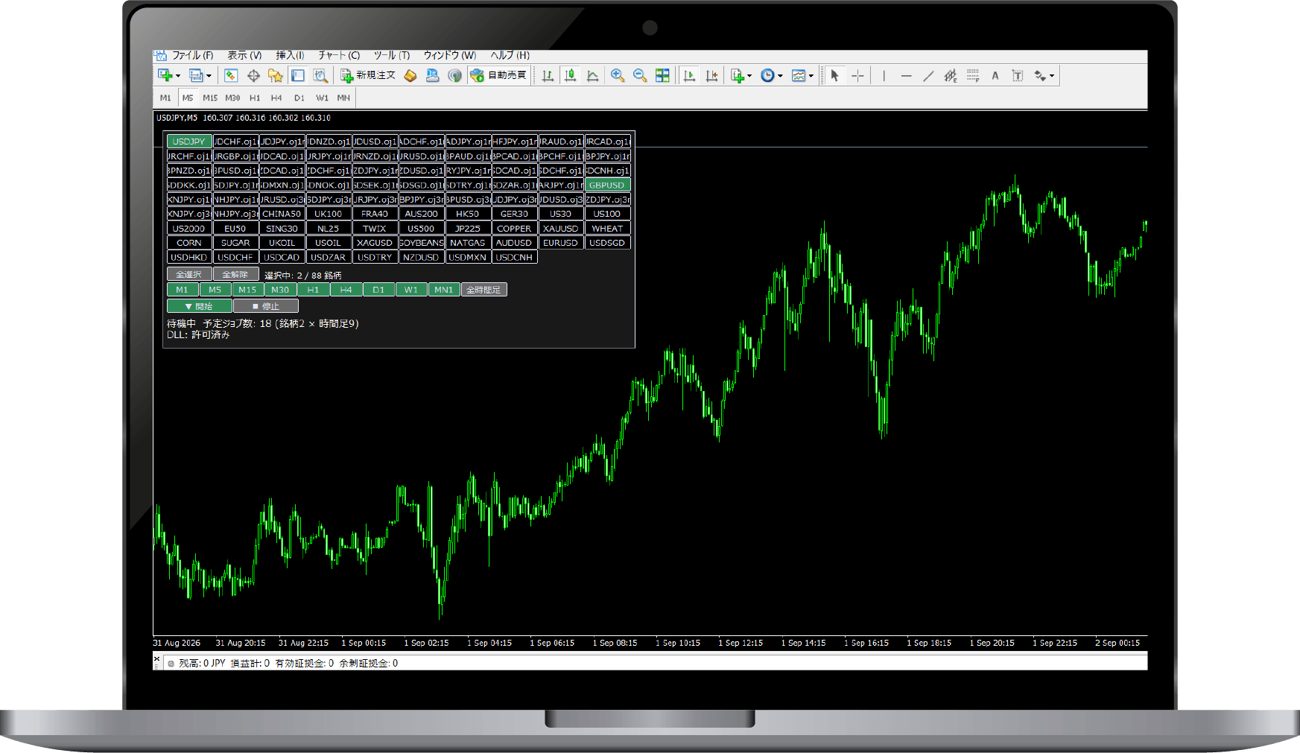
Task: Open the Market Watch window icon
Action: 231,75
